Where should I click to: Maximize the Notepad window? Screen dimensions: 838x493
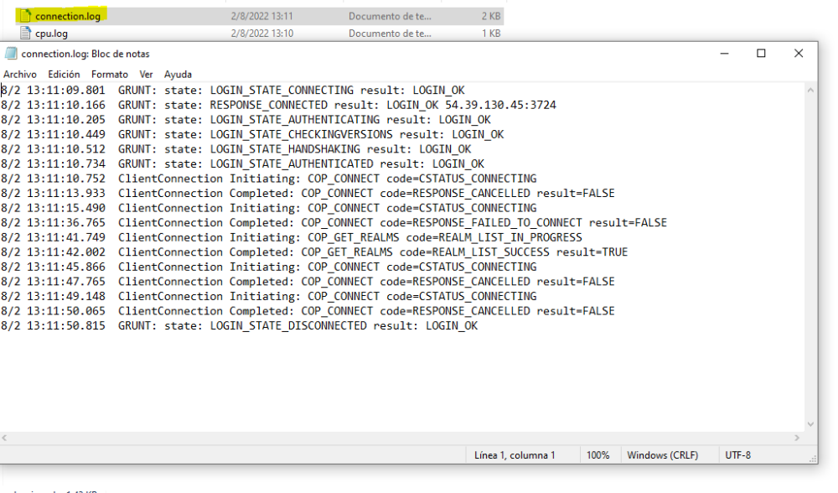pos(761,54)
